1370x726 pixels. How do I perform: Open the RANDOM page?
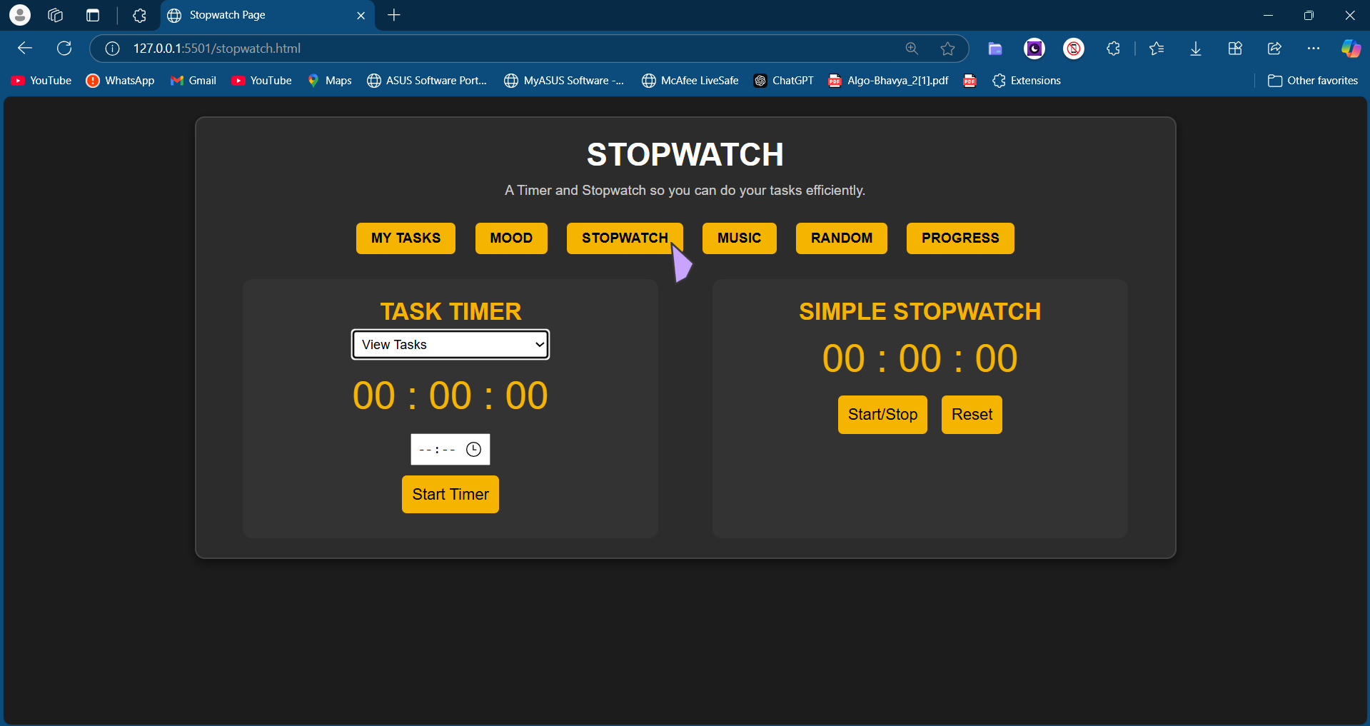[x=842, y=238]
